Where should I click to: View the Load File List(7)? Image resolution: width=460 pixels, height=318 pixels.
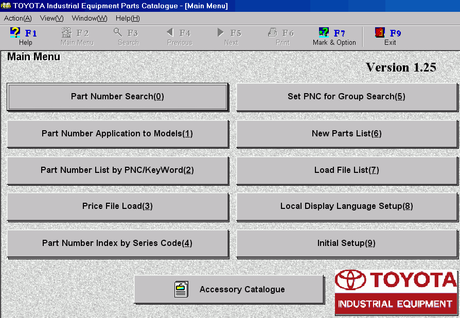[347, 170]
